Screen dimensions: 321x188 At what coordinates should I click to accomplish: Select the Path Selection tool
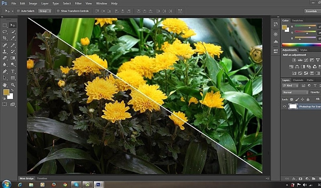4,78
